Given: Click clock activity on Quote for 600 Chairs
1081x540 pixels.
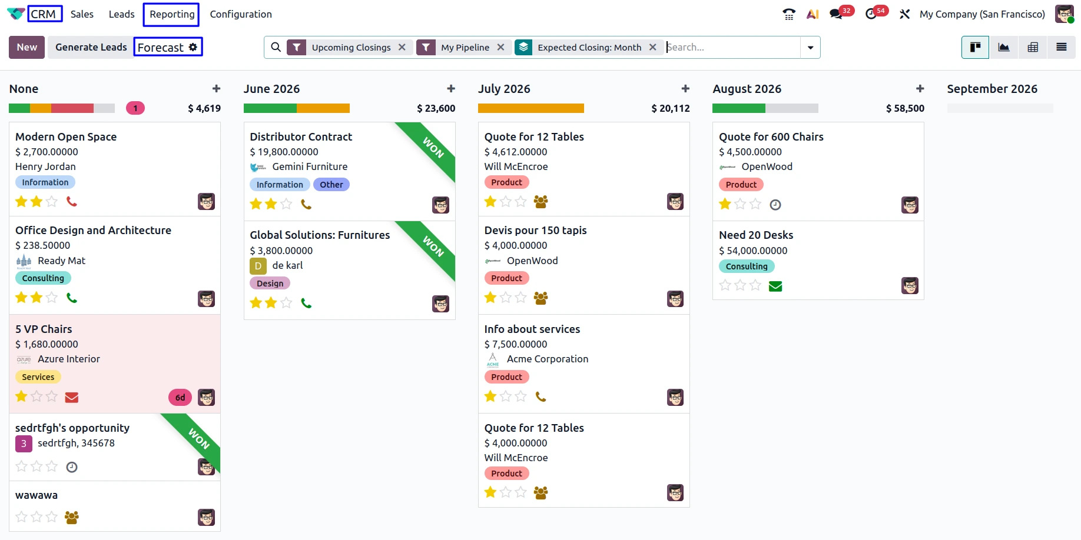Looking at the screenshot, I should (775, 205).
